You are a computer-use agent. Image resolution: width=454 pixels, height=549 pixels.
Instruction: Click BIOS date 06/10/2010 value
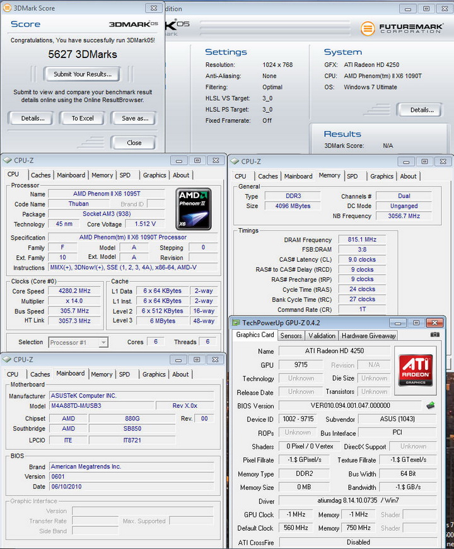[x=131, y=487]
